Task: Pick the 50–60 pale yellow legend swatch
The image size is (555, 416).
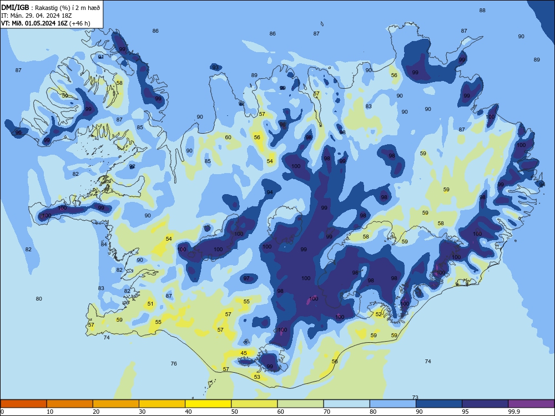Action: tap(255, 404)
